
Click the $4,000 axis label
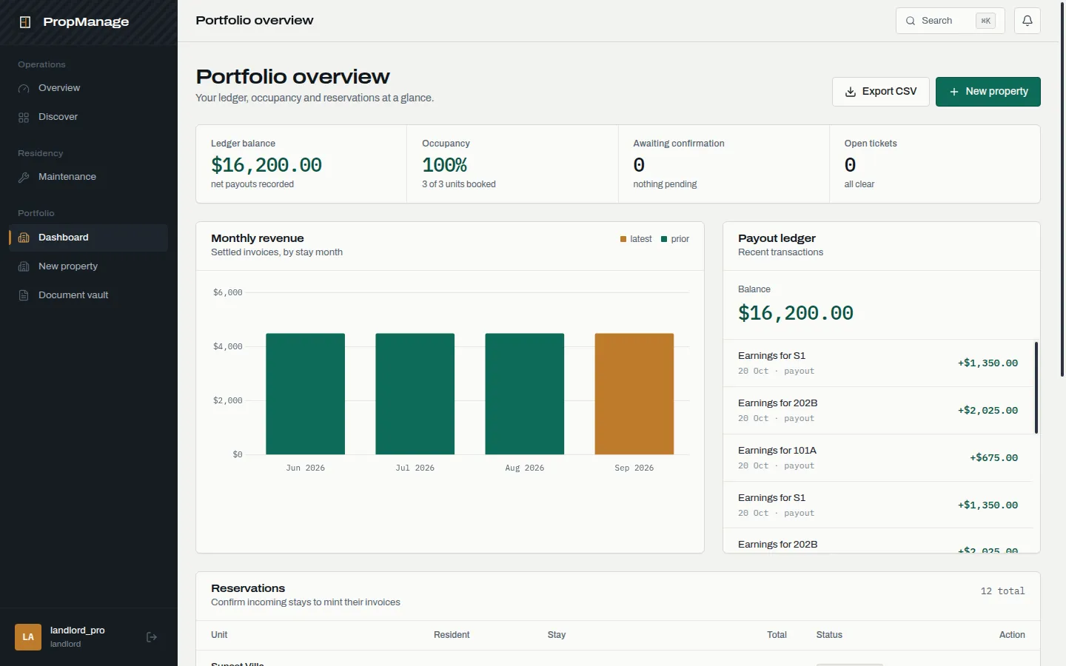coord(228,346)
